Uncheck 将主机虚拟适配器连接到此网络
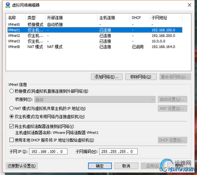Screen dimensions: 197x175 12,126
